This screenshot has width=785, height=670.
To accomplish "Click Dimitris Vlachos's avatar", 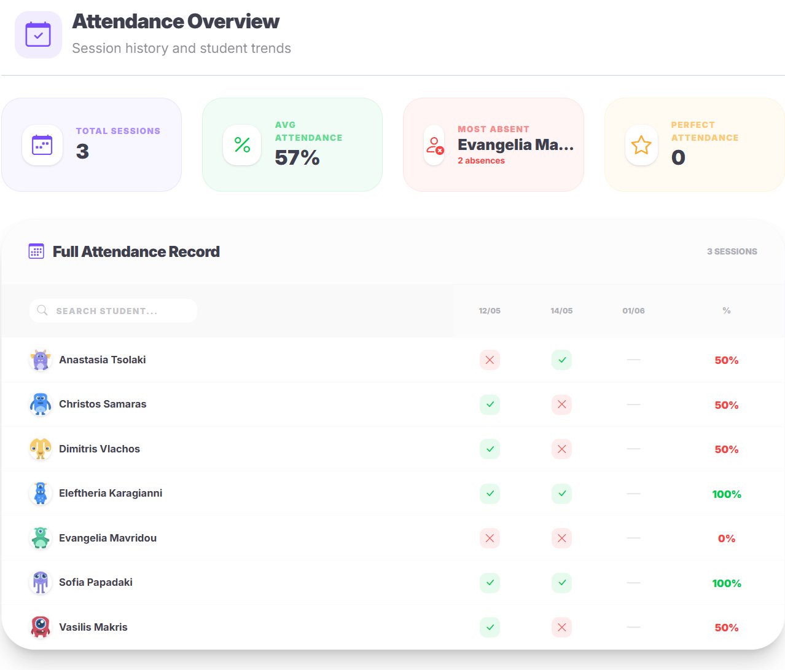I will [41, 449].
